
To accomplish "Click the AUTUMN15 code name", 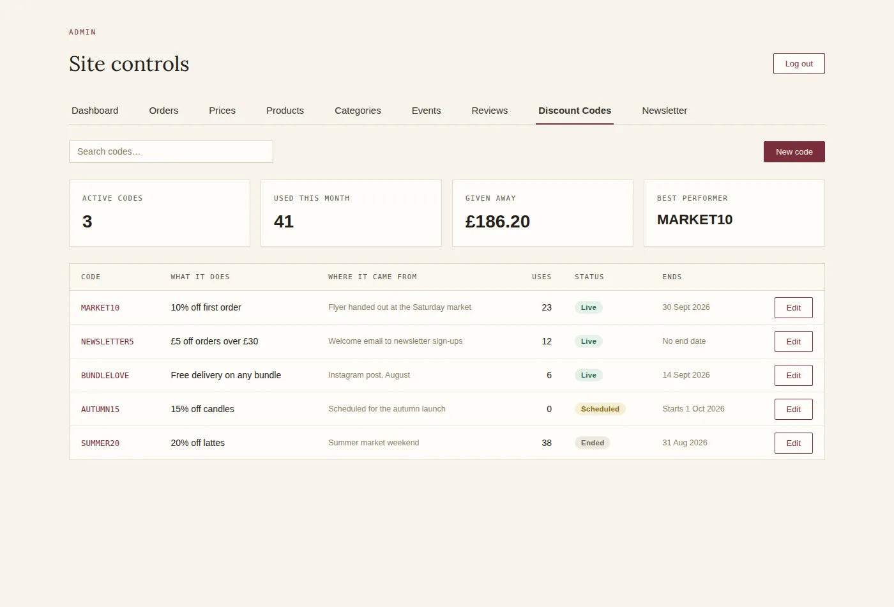I will (x=100, y=410).
